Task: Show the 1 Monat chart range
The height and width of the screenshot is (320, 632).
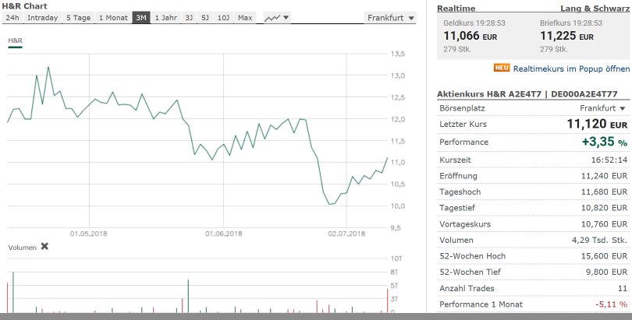Action: coord(112,17)
